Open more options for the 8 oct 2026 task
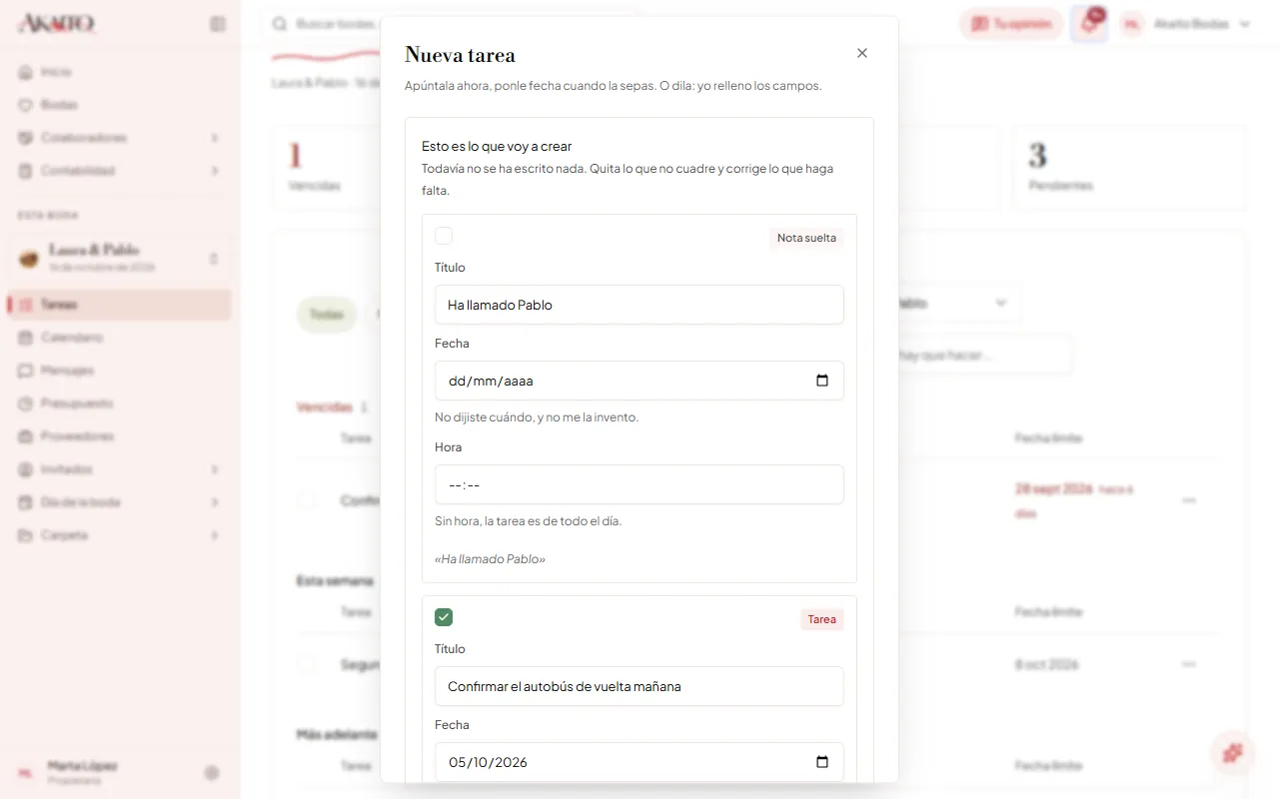The height and width of the screenshot is (799, 1279). tap(1189, 664)
